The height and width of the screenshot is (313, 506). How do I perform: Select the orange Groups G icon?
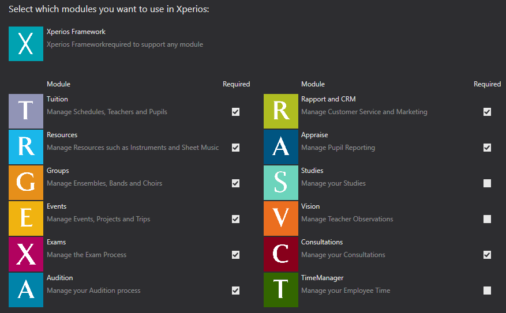point(26,183)
